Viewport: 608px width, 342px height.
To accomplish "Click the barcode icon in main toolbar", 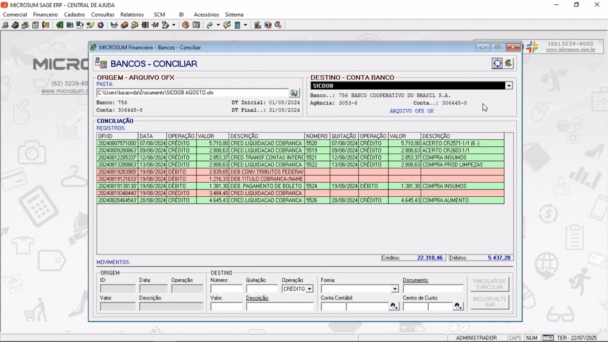I will [145, 25].
